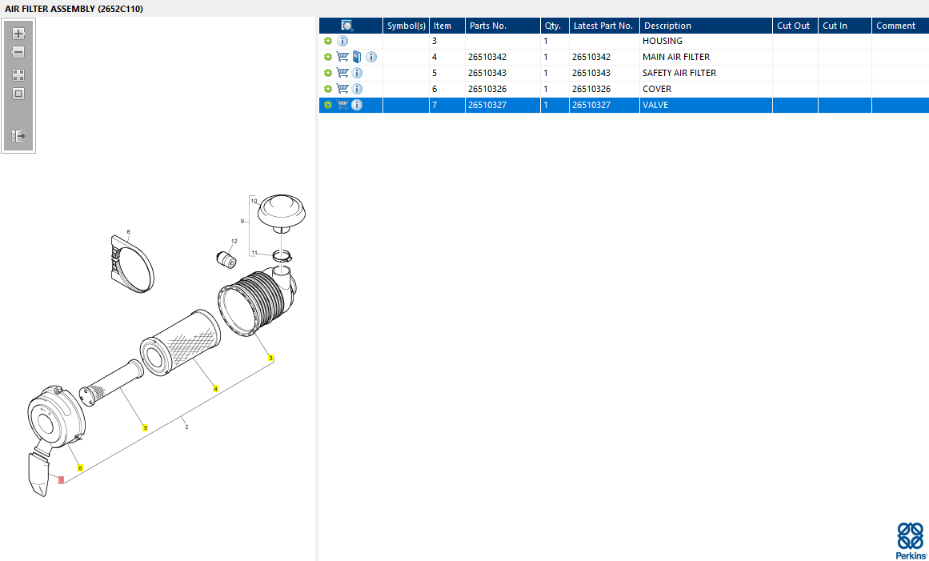Screen dimensions: 929x561
Task: Select callout 3 on the diagram
Action: (270, 358)
